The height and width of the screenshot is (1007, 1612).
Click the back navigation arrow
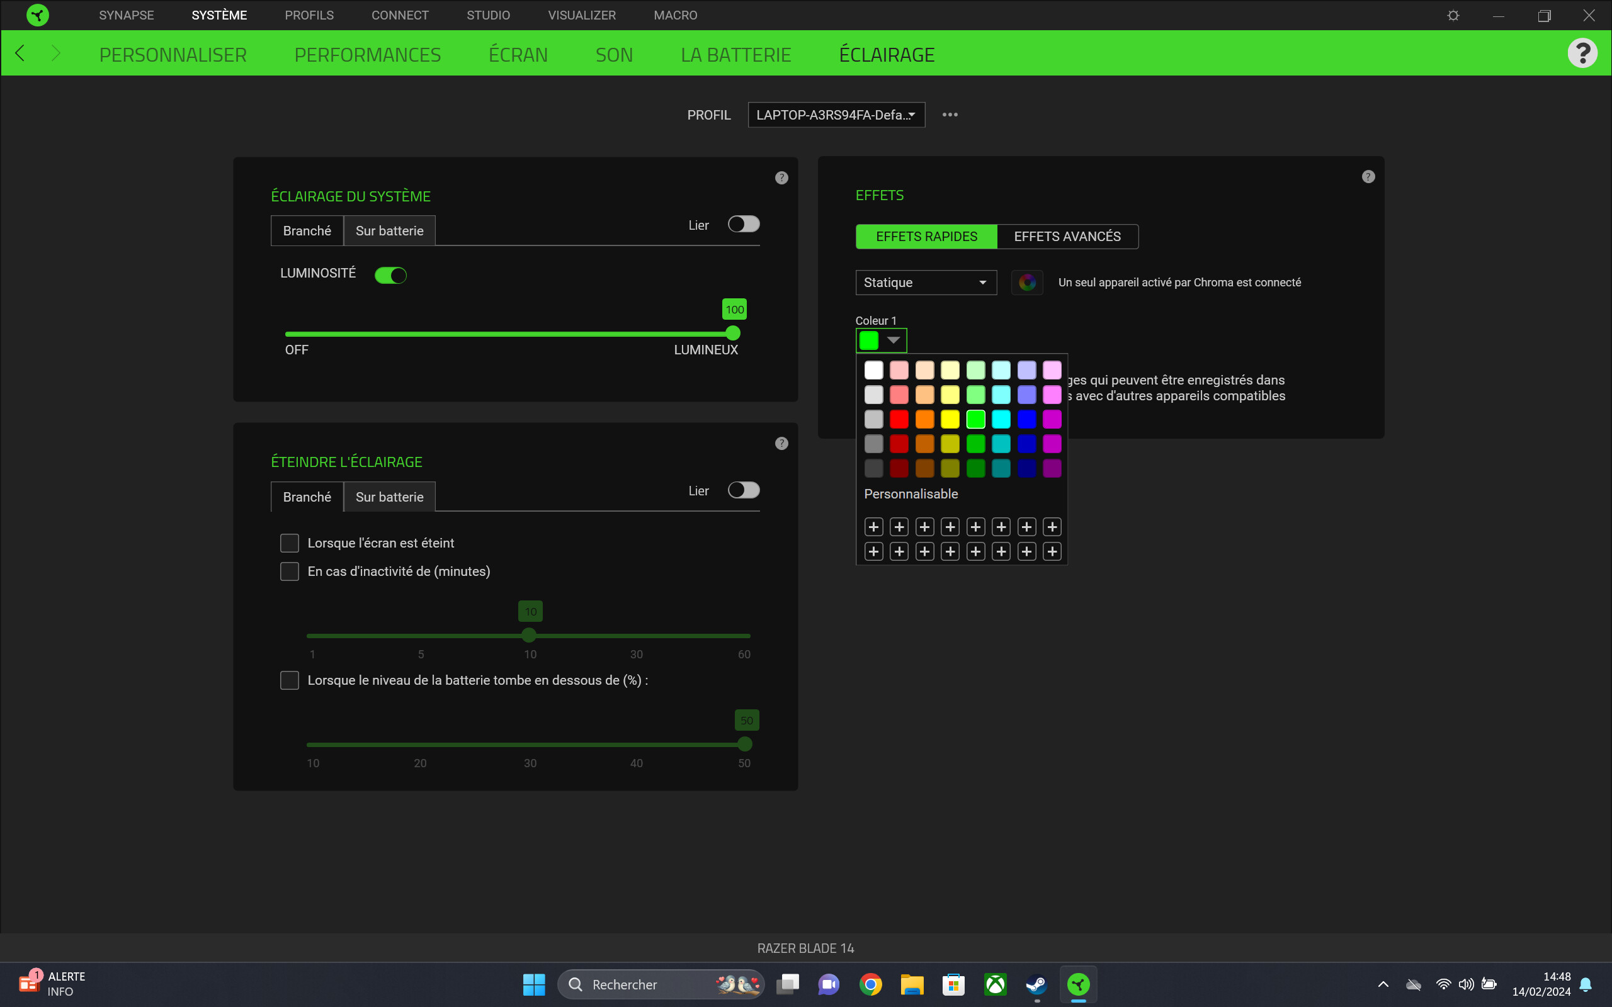[20, 53]
